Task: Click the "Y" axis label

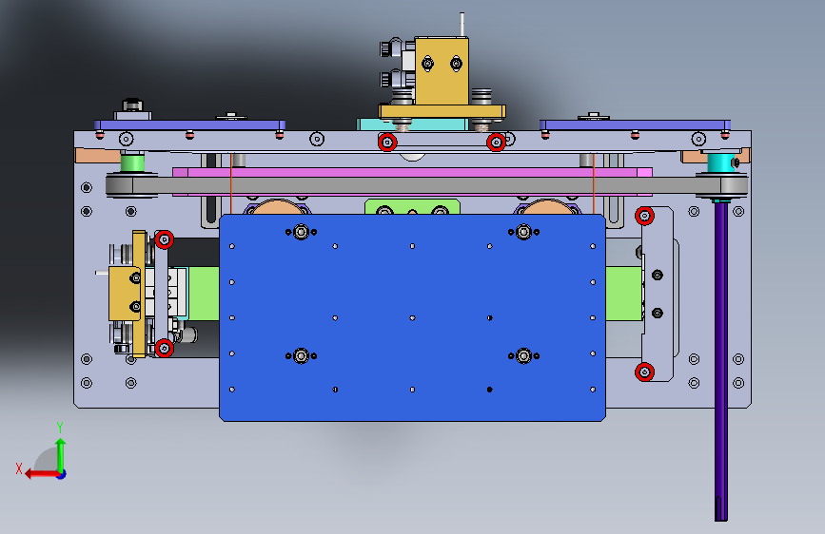Action: pyautogui.click(x=60, y=427)
